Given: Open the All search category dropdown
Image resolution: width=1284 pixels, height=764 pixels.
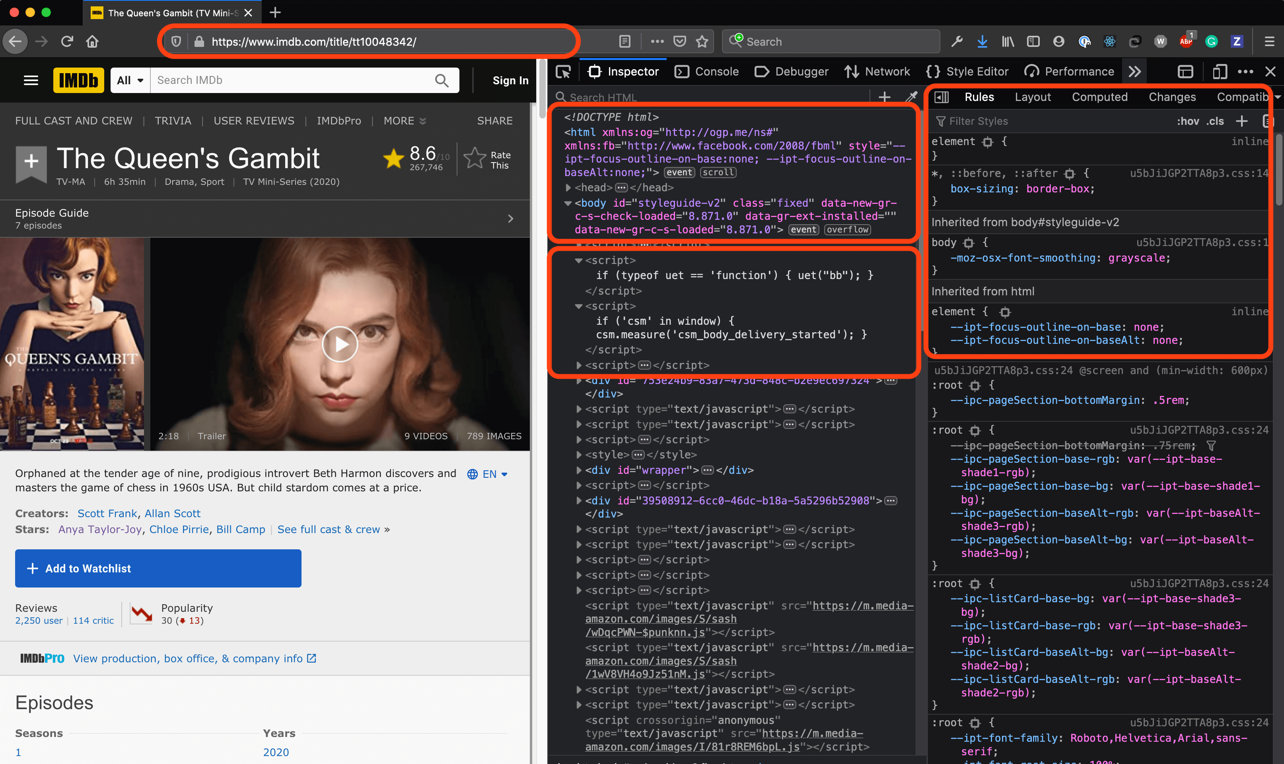Looking at the screenshot, I should pos(130,80).
